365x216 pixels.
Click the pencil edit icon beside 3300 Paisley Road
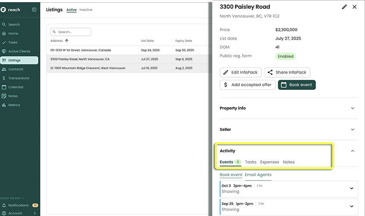click(344, 7)
